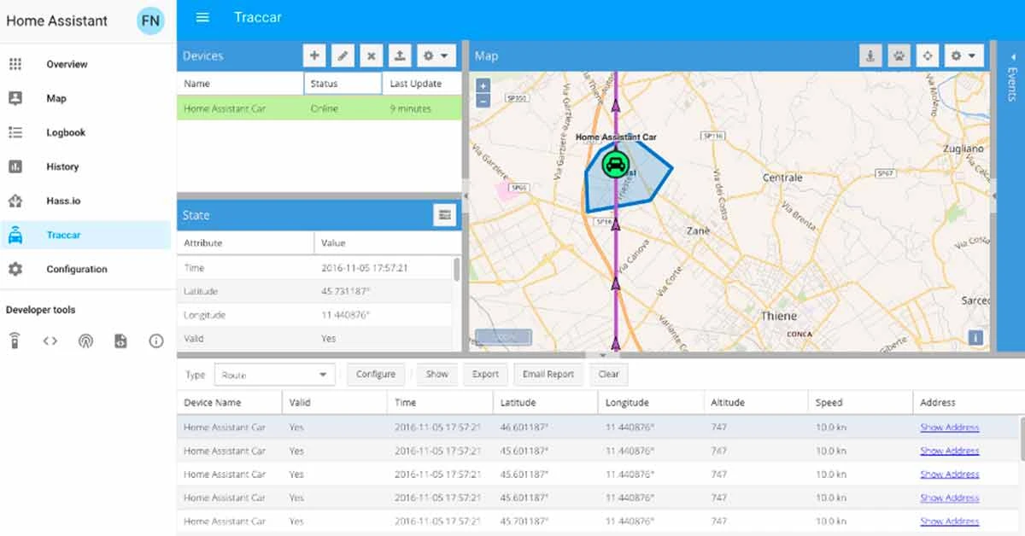
Task: Click a Show Address link in the report table
Action: pos(950,427)
